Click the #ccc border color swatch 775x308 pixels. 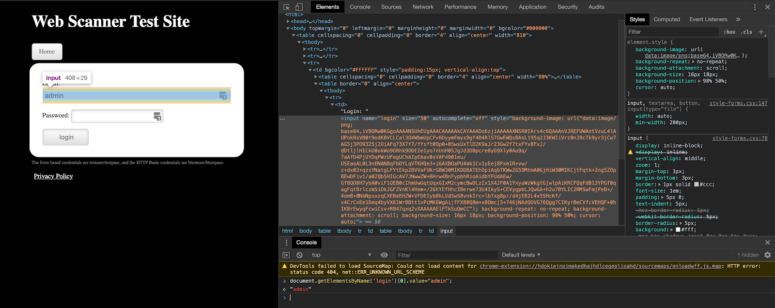tap(697, 185)
